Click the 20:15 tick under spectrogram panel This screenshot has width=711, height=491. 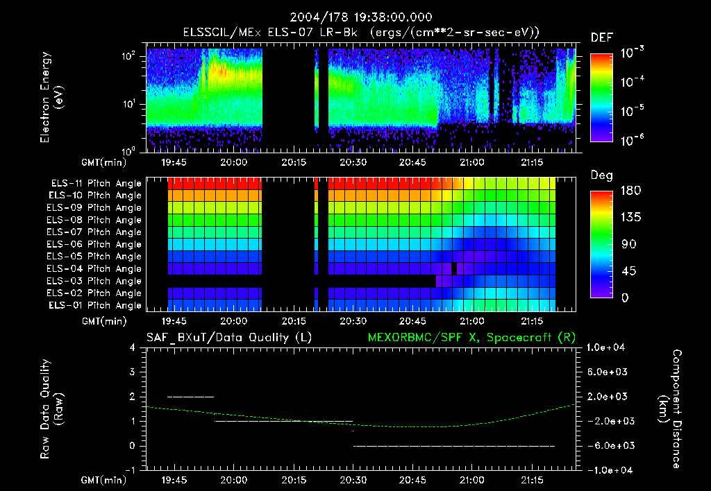[294, 162]
